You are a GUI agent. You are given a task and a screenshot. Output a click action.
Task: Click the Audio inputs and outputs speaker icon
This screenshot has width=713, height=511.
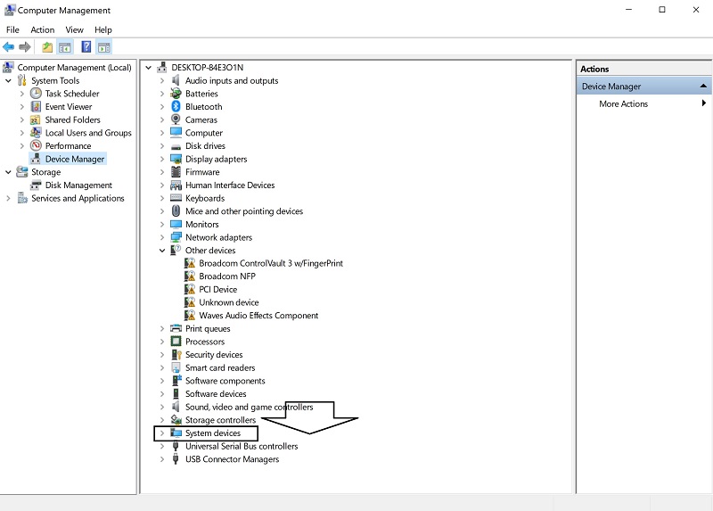point(176,80)
